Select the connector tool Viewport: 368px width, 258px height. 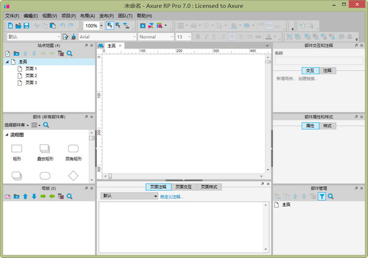[x=126, y=25]
